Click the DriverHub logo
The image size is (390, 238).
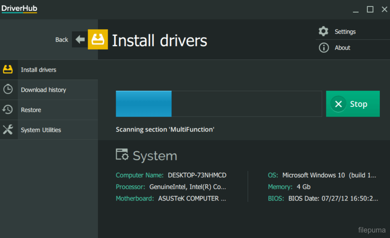click(x=19, y=9)
